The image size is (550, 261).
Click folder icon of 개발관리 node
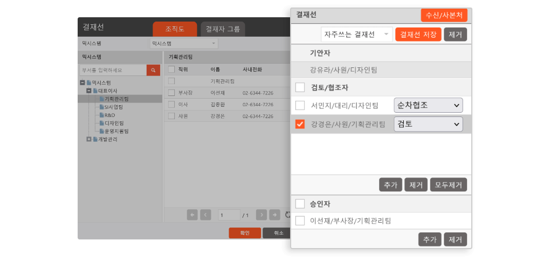pos(95,139)
